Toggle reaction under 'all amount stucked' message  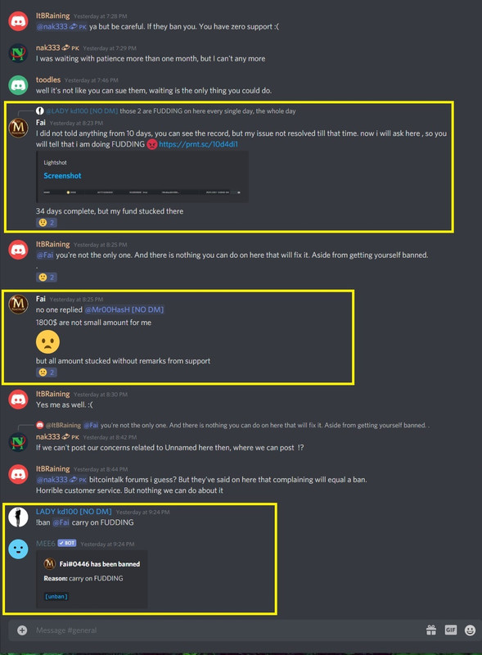click(x=47, y=373)
